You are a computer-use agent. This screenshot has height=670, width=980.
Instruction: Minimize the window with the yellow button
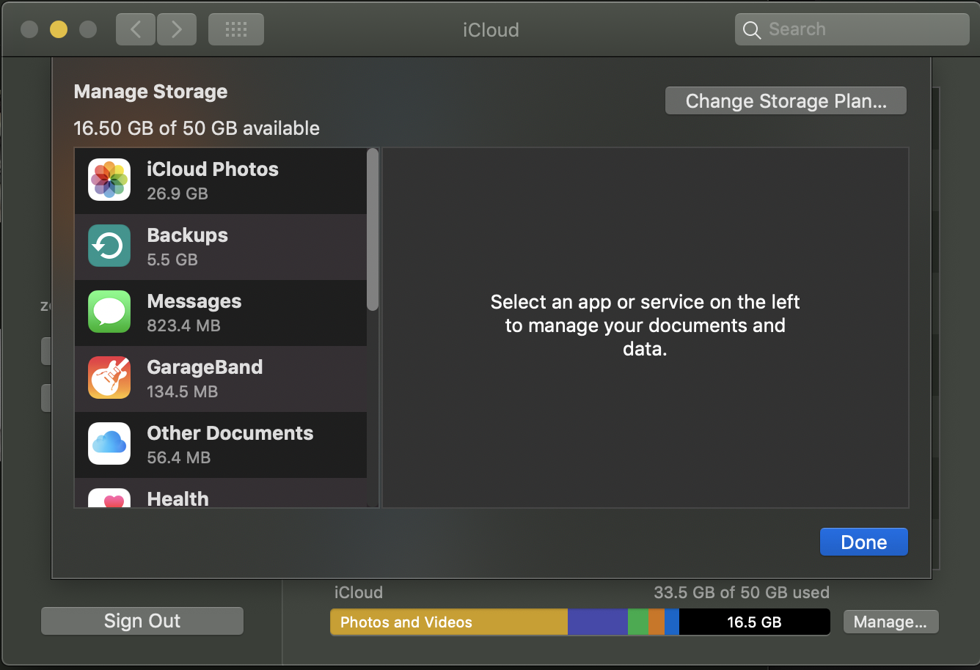[59, 29]
